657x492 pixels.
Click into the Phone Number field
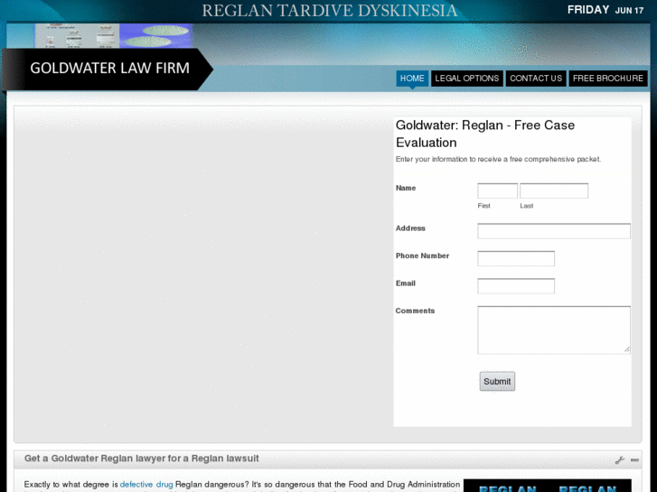pos(516,258)
